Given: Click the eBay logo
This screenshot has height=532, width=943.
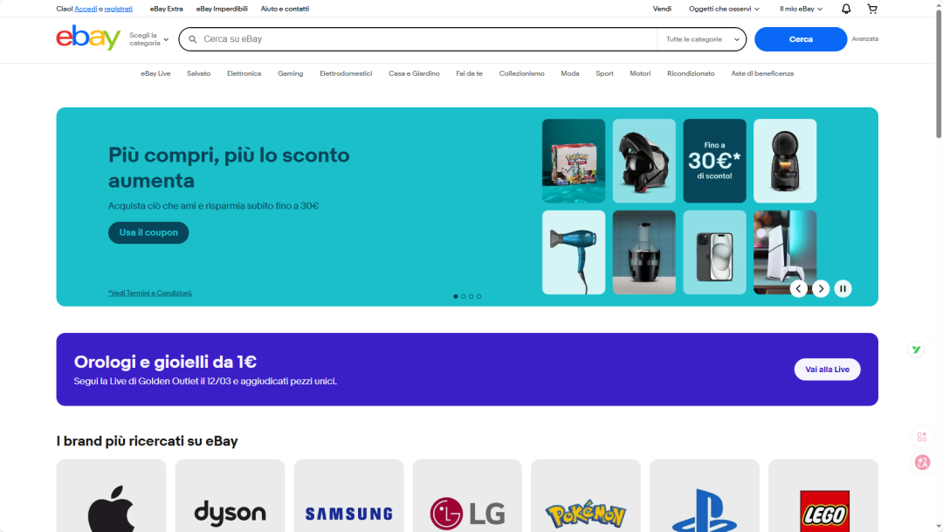Looking at the screenshot, I should (88, 38).
